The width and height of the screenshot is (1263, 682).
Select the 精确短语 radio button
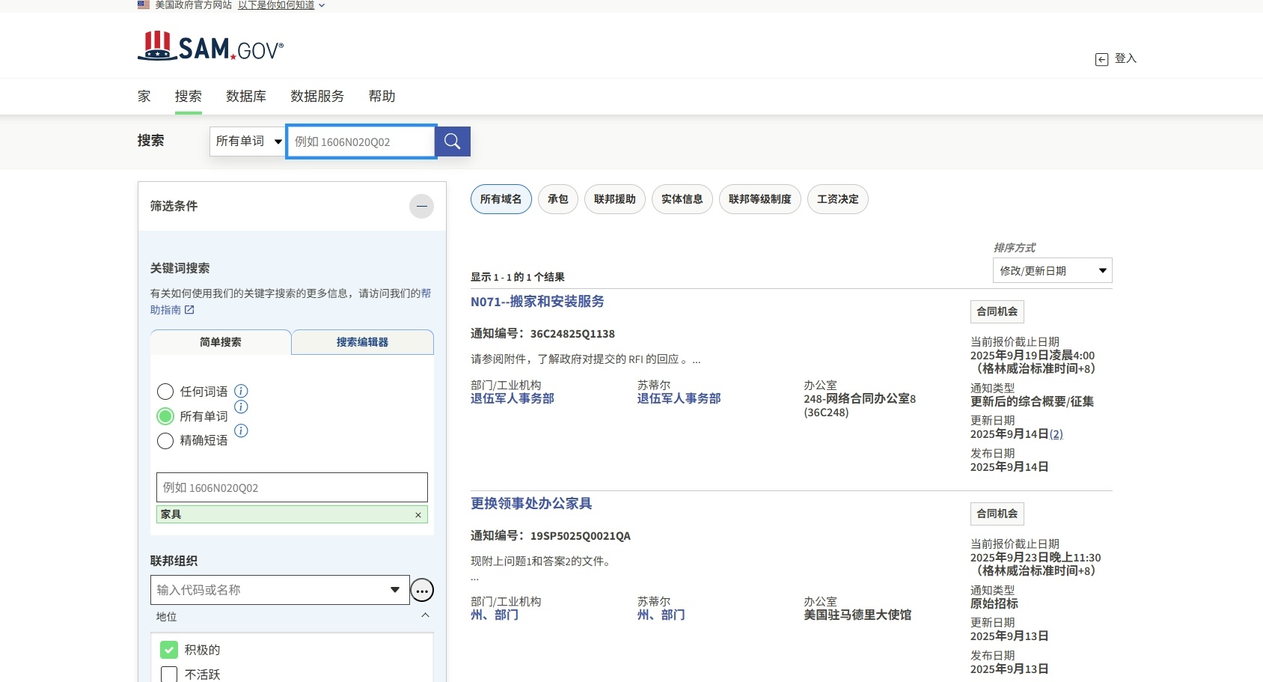[165, 441]
